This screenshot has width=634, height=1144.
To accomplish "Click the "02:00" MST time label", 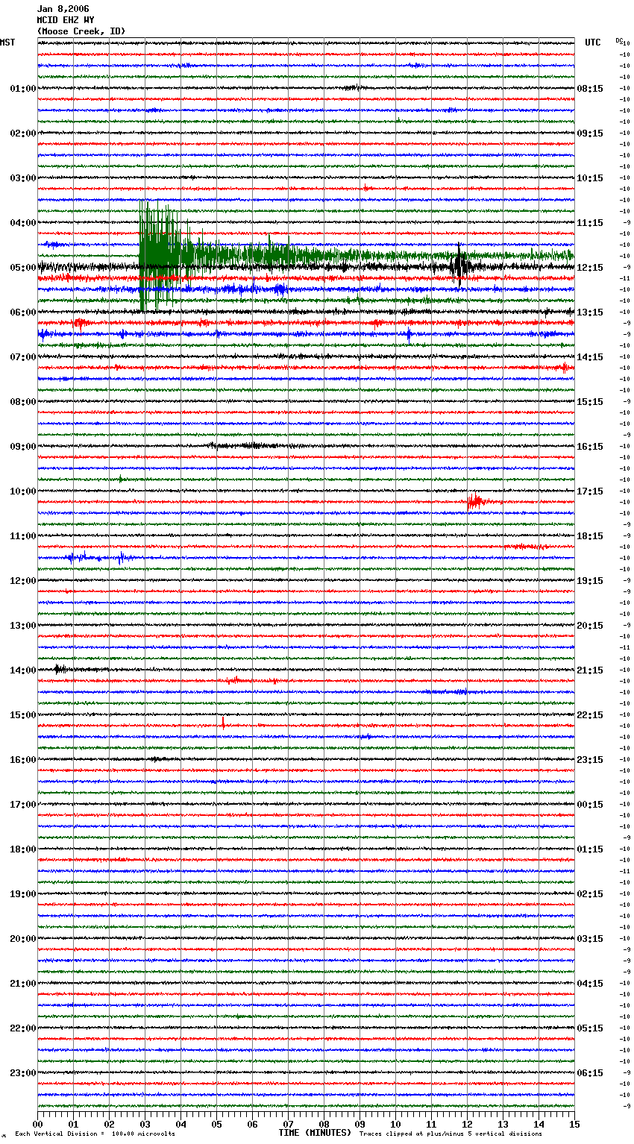I will [x=23, y=133].
